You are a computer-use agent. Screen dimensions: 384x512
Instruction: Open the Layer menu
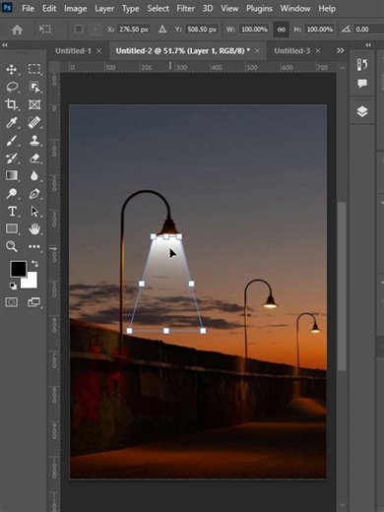104,9
